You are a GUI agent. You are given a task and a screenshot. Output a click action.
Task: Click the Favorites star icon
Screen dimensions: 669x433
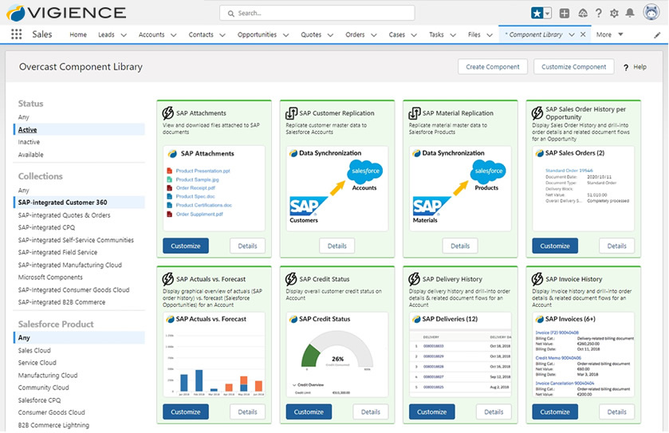pyautogui.click(x=537, y=14)
